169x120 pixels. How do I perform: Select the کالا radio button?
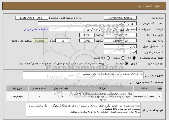[134, 58]
